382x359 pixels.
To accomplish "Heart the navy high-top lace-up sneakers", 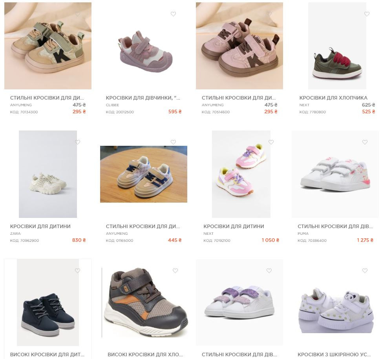I will (x=77, y=270).
